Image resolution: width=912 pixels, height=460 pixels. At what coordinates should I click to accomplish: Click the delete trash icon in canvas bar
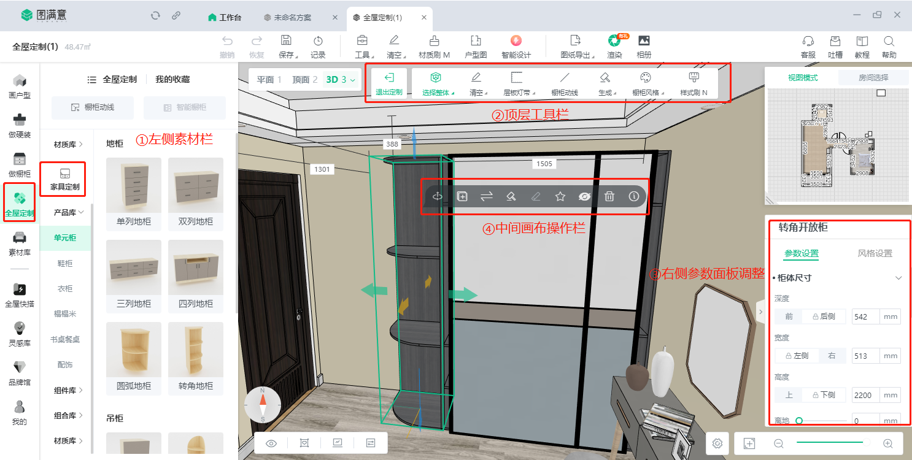tap(609, 197)
